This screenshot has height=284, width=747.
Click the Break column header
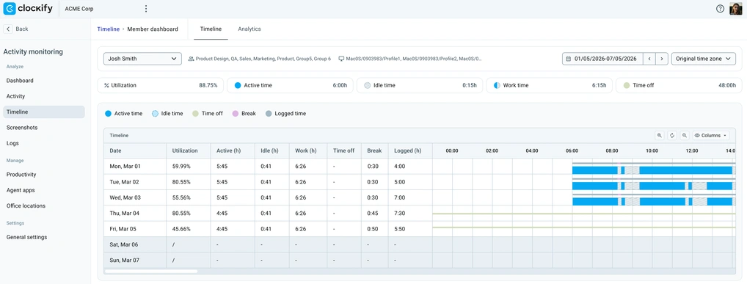(x=374, y=150)
